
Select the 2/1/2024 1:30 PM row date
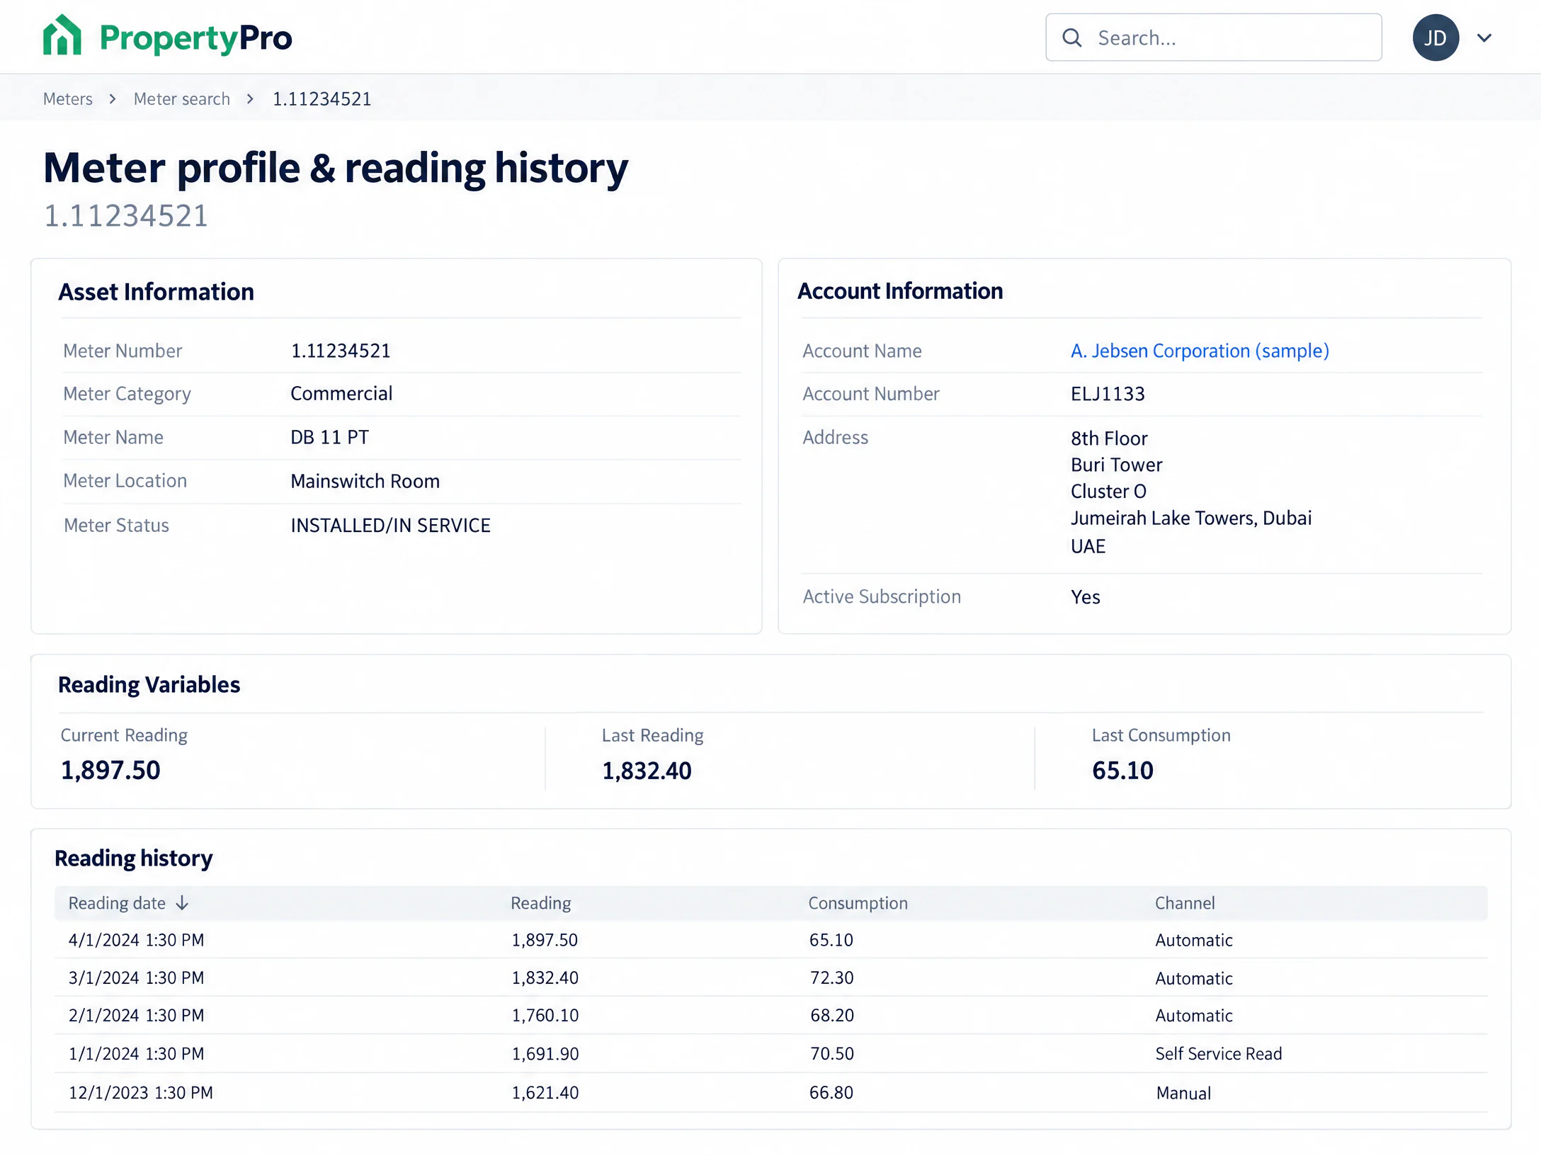[136, 1015]
